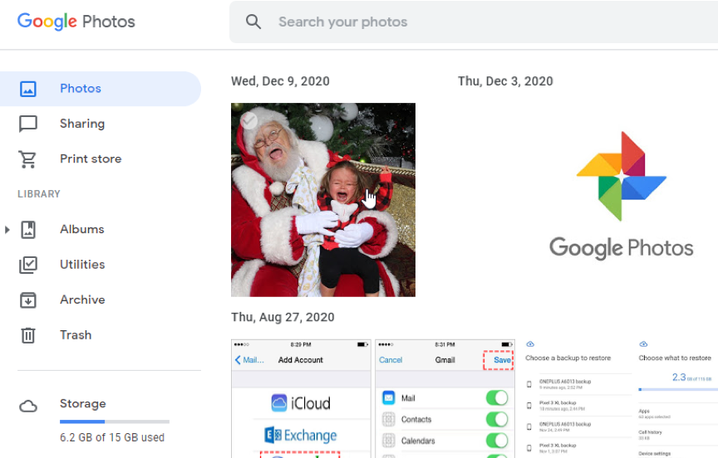Open Trash in sidebar
This screenshot has width=718, height=458.
(x=76, y=334)
